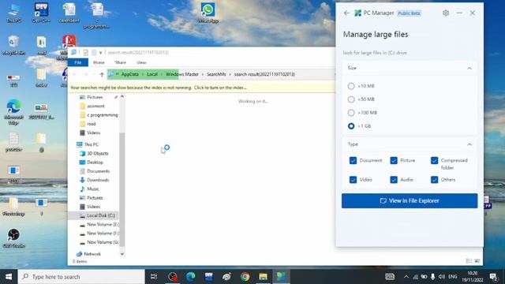The height and width of the screenshot is (284, 505).
Task: Select the >10 MB size option
Action: pos(351,86)
